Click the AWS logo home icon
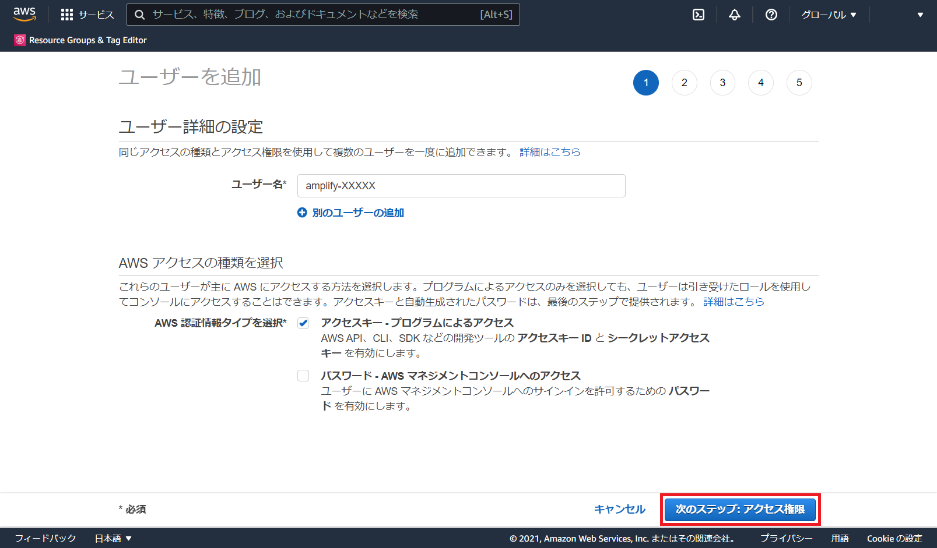Screen dimensions: 937x548 click(x=24, y=14)
